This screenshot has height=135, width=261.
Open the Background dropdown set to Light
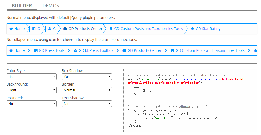(32, 90)
